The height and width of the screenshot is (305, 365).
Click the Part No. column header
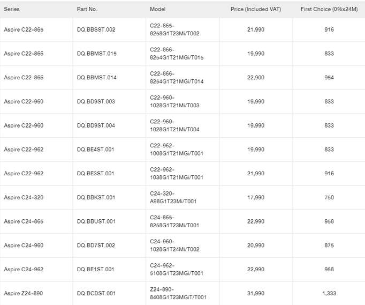(x=87, y=9)
